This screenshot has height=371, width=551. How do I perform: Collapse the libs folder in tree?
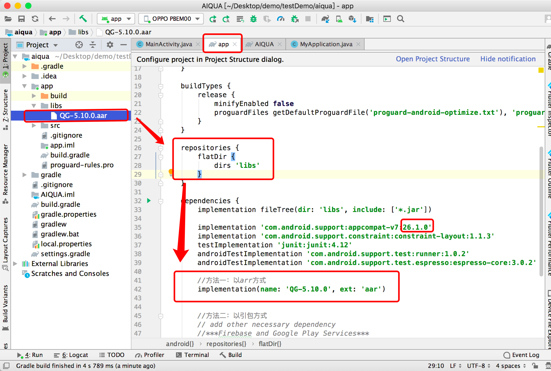click(x=34, y=106)
